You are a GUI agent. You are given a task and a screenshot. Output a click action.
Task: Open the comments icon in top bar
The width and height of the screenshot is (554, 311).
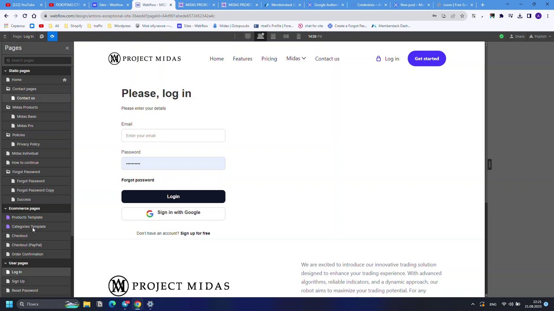tap(42, 36)
